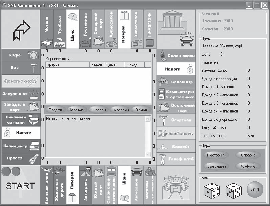The image size is (270, 206).
Task: Select the left Налоги money bag tile
Action: coord(20,133)
